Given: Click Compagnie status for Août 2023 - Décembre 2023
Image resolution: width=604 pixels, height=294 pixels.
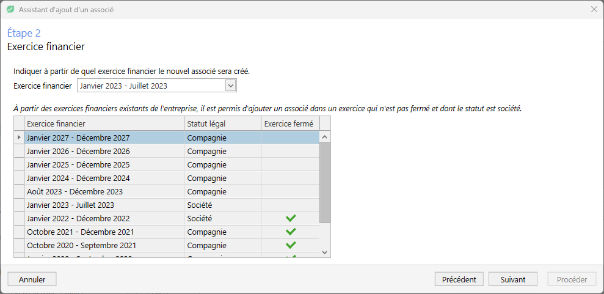Looking at the screenshot, I should tap(206, 191).
